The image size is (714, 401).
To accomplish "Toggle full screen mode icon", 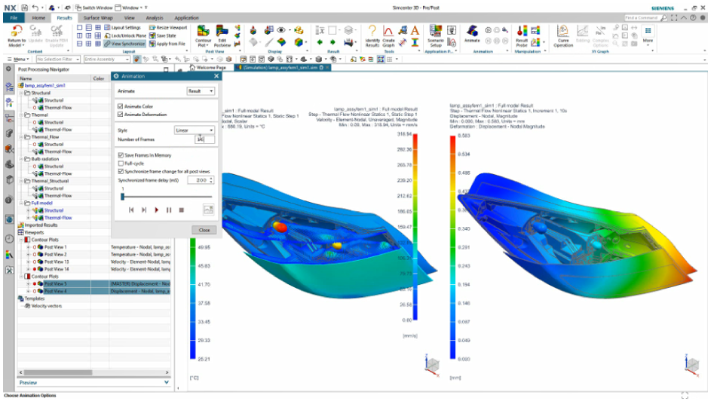I will tap(674, 18).
